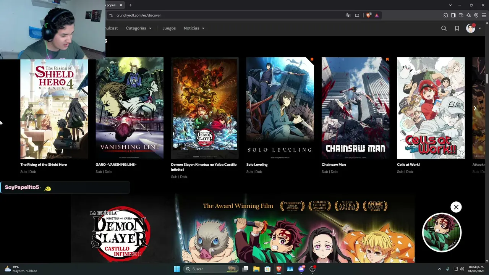Viewport: 489px width, 275px height.
Task: Open the Demon Slayer Castillo Infinito banner logo
Action: coord(120,234)
